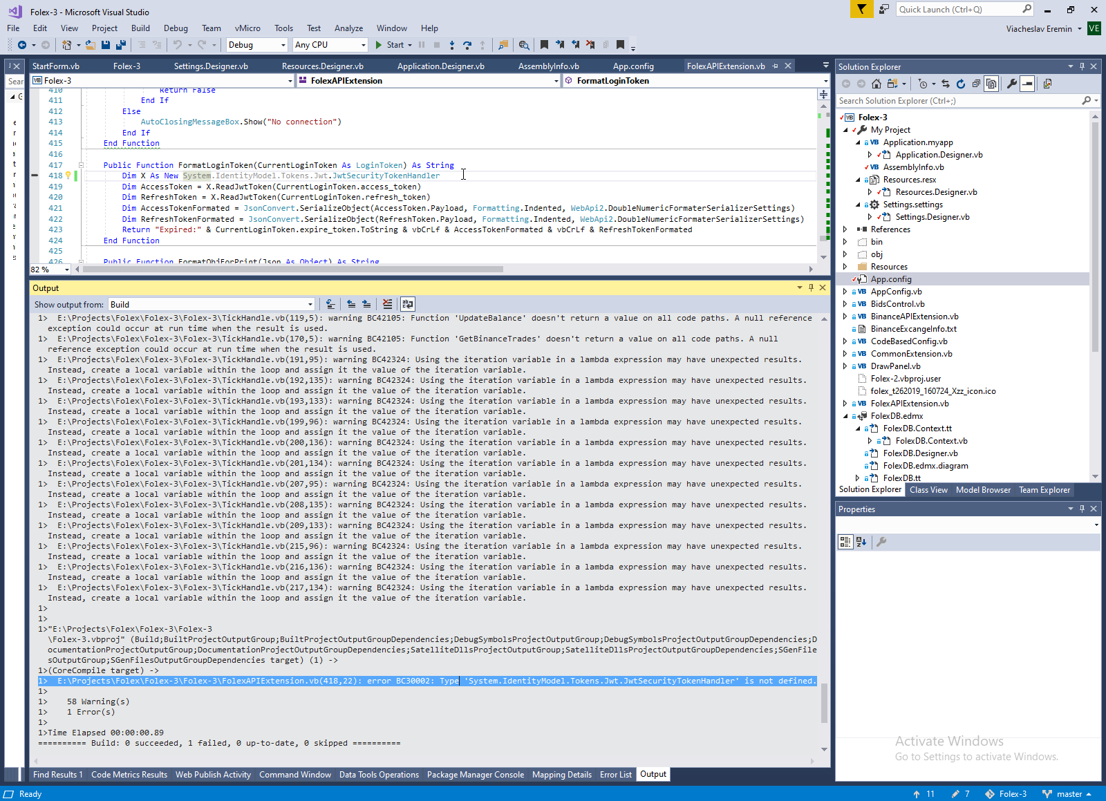
Task: Open the FormatLoginToken member dropdown
Action: coord(696,81)
